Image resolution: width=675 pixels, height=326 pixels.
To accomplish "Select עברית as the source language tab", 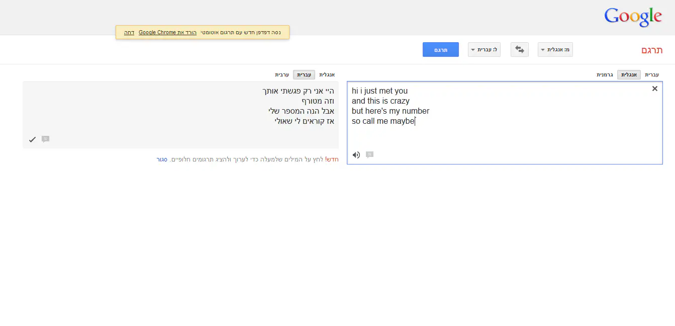I will point(651,74).
